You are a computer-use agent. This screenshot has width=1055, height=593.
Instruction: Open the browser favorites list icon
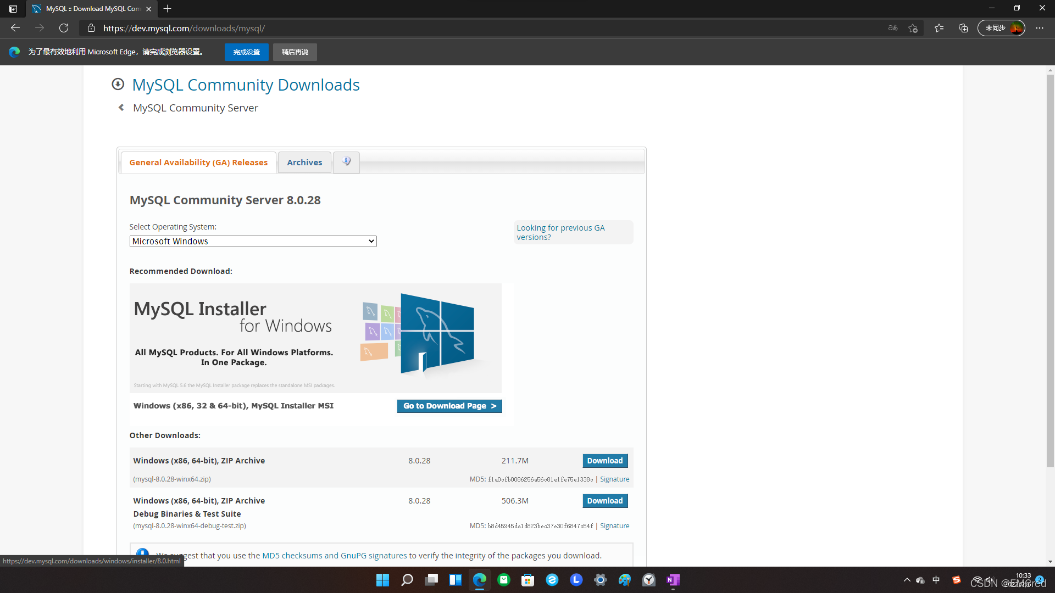(939, 28)
